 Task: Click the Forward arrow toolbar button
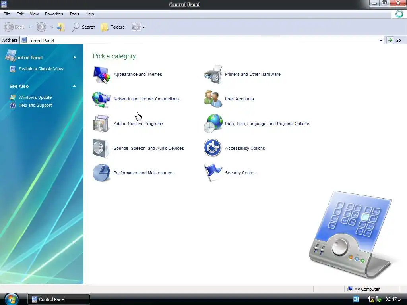[x=41, y=27]
